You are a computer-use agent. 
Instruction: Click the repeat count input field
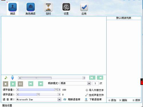click(x=95, y=83)
